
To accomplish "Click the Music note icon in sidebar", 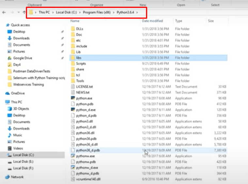I will click(10, 135).
